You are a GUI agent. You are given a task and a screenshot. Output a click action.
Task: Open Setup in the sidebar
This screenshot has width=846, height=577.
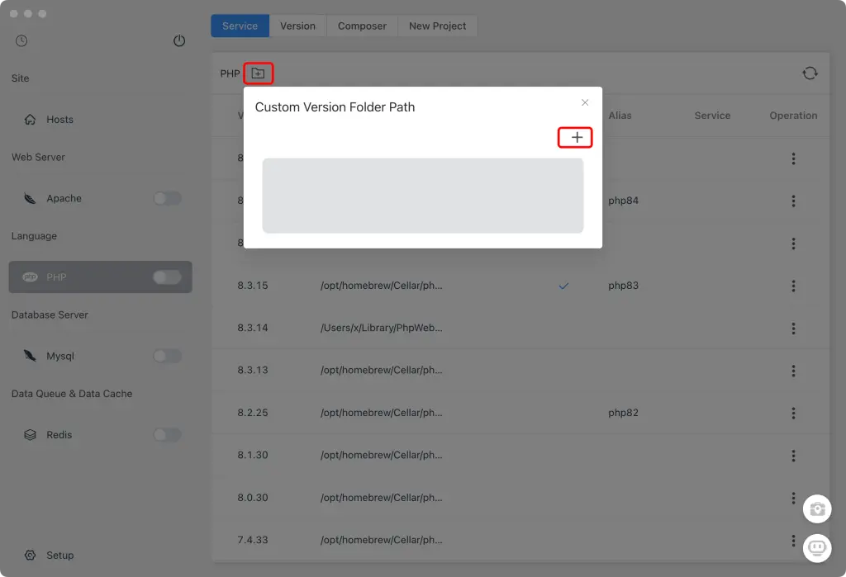pos(59,556)
